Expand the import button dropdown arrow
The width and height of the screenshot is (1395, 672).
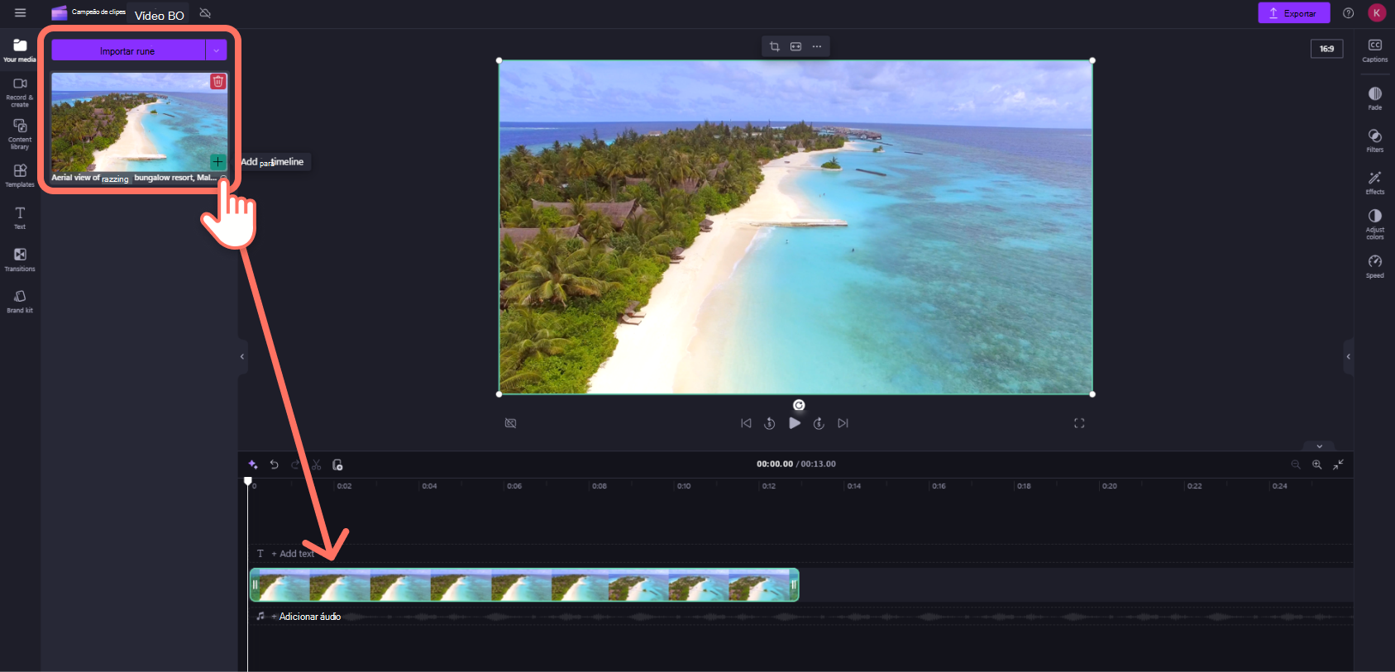pos(217,50)
